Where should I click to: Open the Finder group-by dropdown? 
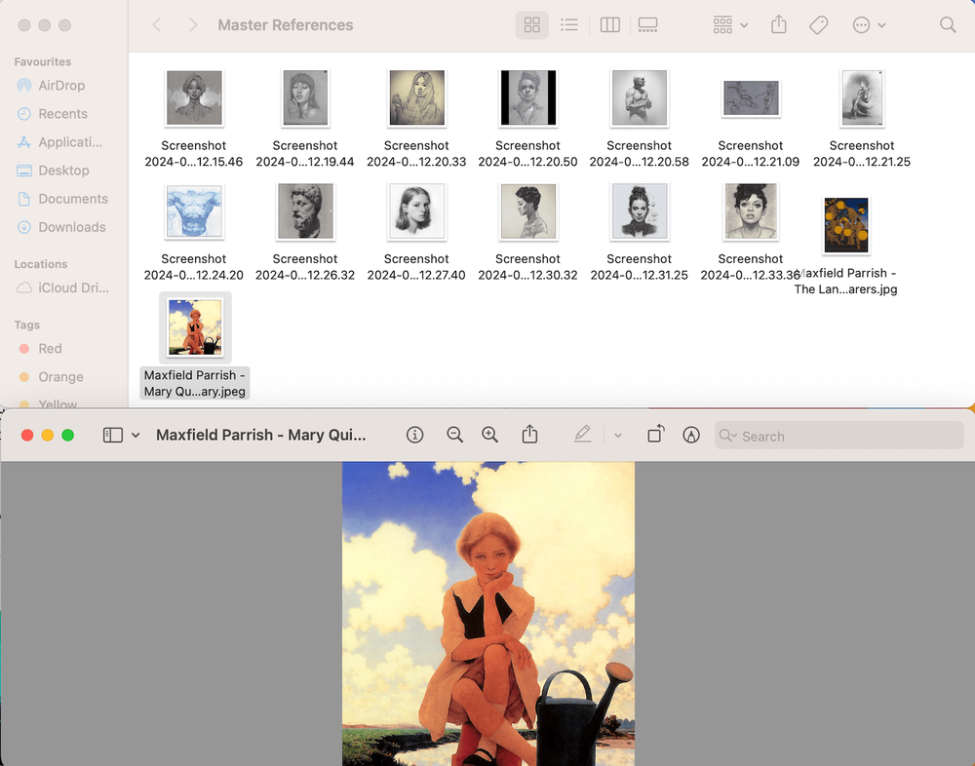[x=730, y=25]
